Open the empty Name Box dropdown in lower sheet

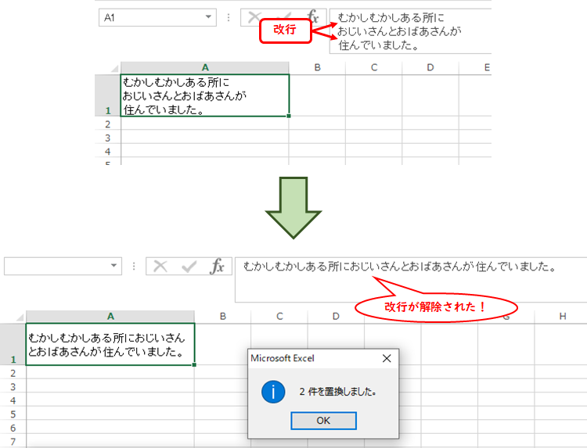pyautogui.click(x=115, y=266)
